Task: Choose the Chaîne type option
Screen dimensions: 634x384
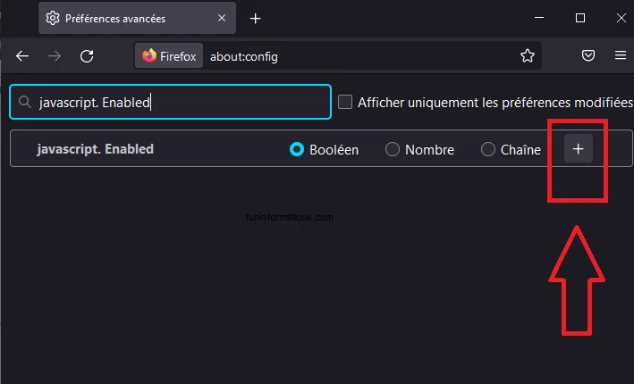Action: coord(487,149)
